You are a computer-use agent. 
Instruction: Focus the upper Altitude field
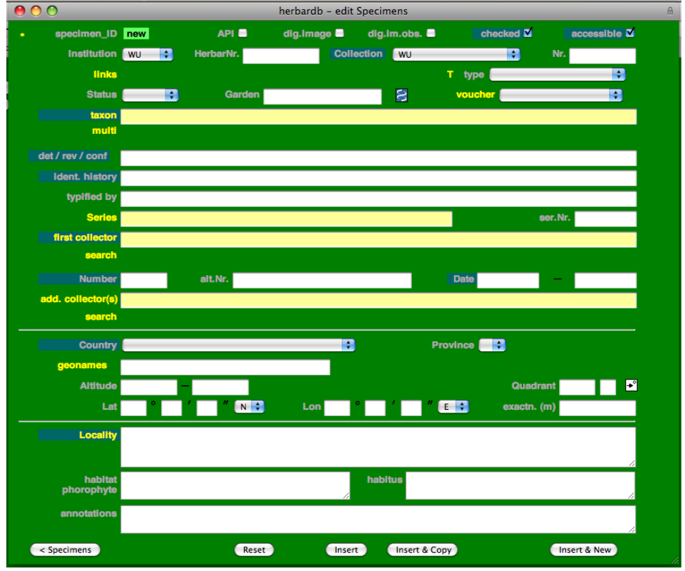(220, 387)
